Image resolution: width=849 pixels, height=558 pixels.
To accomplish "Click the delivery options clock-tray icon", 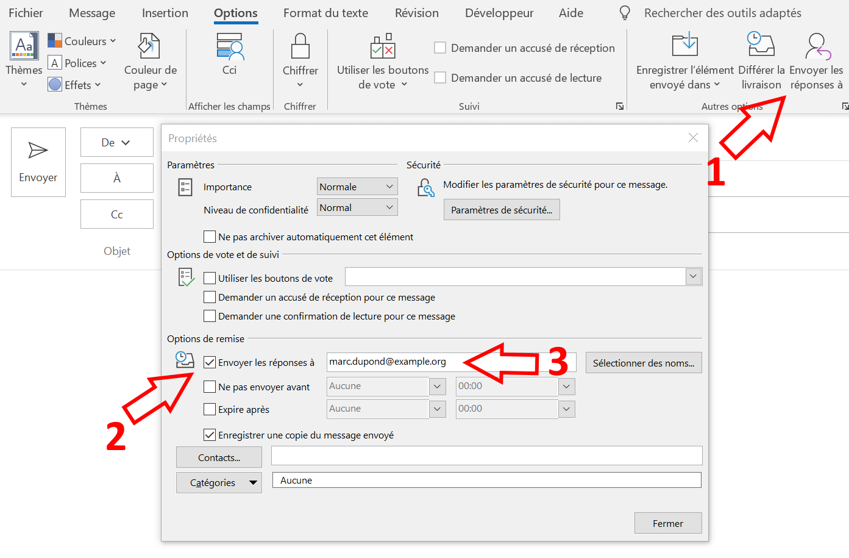I will [185, 360].
